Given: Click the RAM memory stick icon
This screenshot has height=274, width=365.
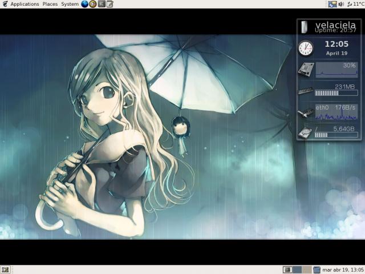Looking at the screenshot, I should pos(306,91).
